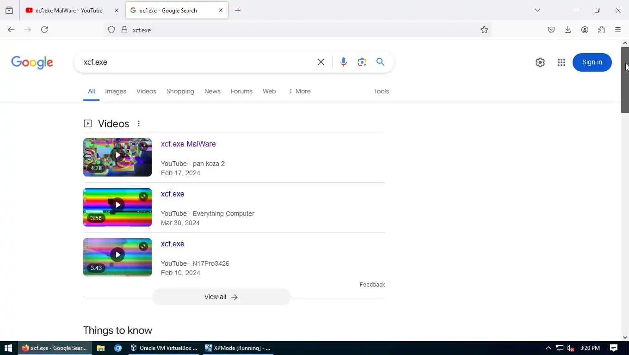Click the scrollbar down arrow
Screen dimensions: 629x355
pos(625,337)
